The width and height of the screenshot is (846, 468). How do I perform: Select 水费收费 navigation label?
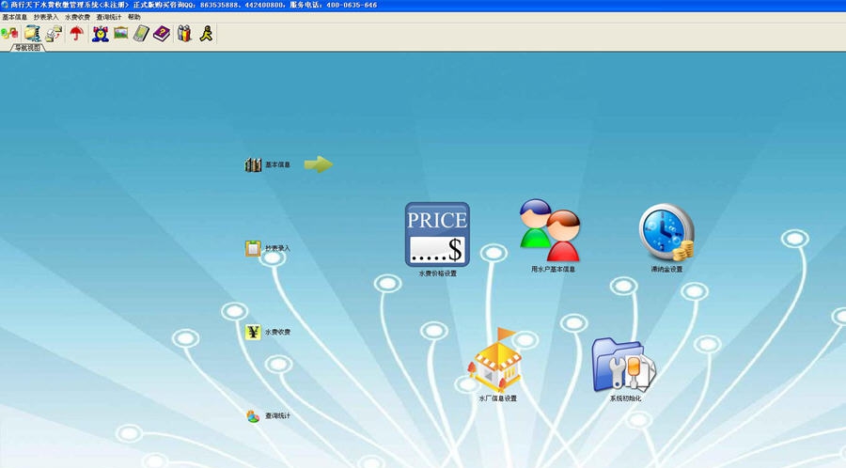[x=278, y=332]
